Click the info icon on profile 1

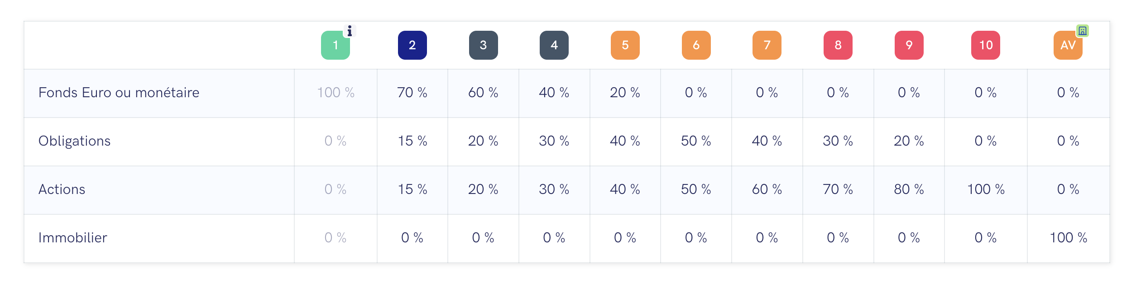[350, 31]
